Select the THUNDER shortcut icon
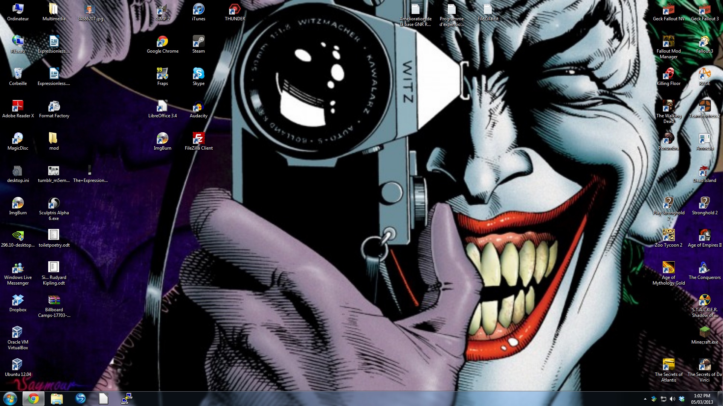The height and width of the screenshot is (406, 723). pos(235,12)
